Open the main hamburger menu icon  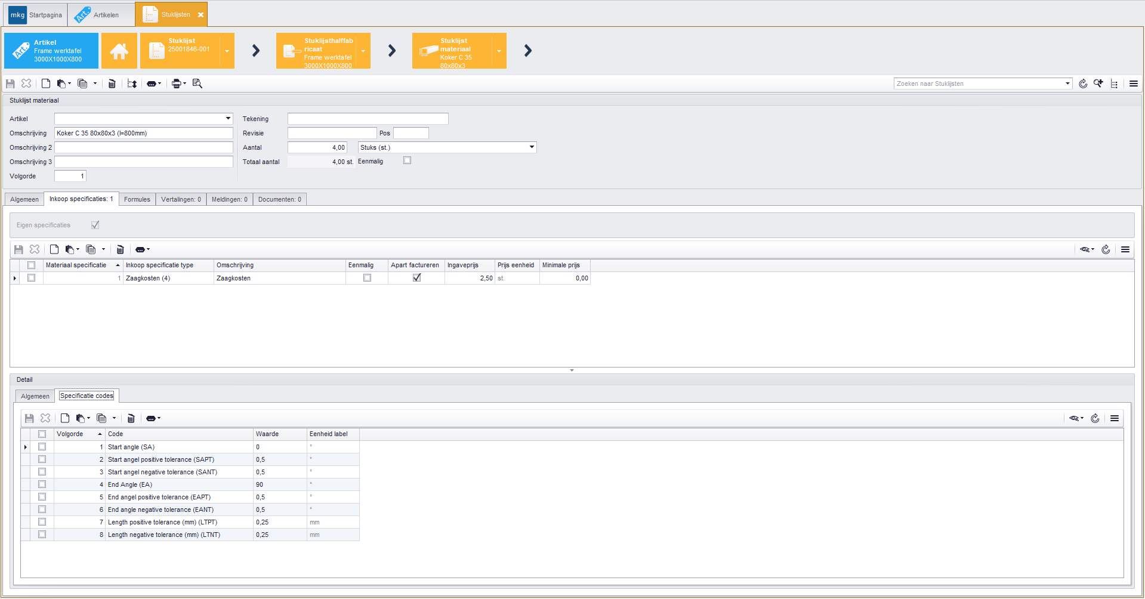1134,84
